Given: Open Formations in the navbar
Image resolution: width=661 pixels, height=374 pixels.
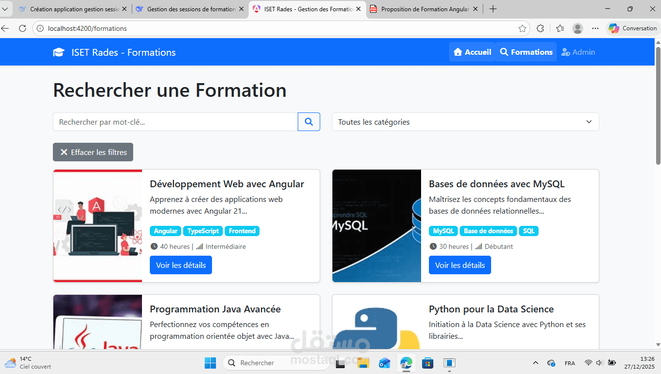Looking at the screenshot, I should tap(526, 52).
